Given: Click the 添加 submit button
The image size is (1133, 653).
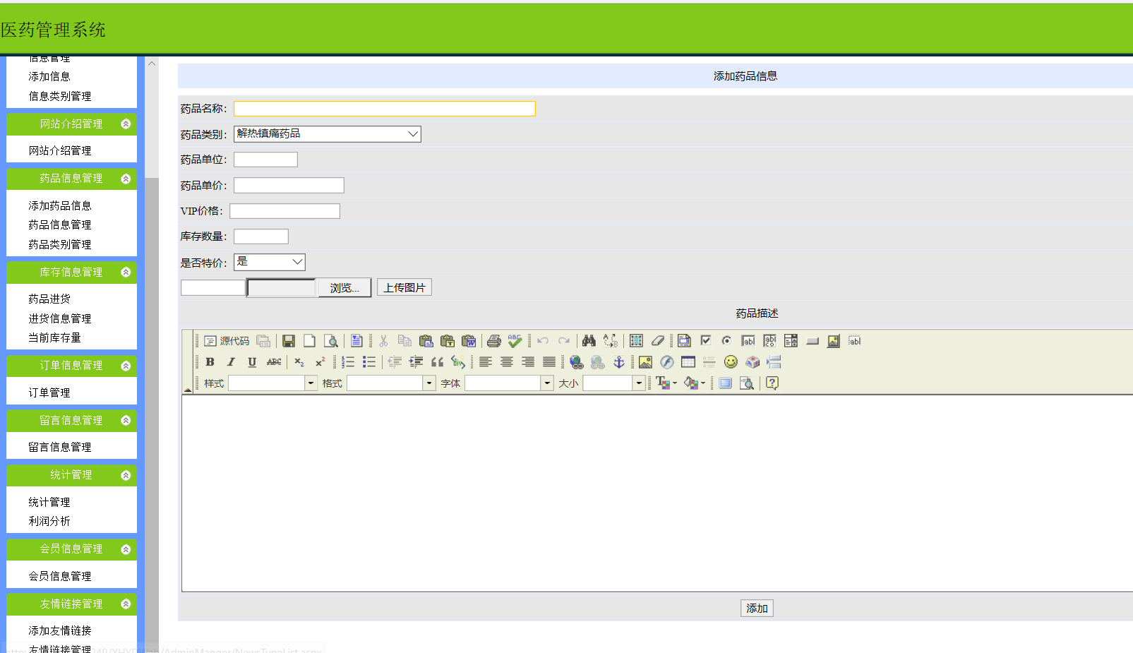Looking at the screenshot, I should [x=757, y=608].
